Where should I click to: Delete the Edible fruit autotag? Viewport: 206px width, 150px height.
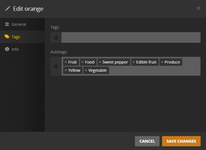pos(133,62)
